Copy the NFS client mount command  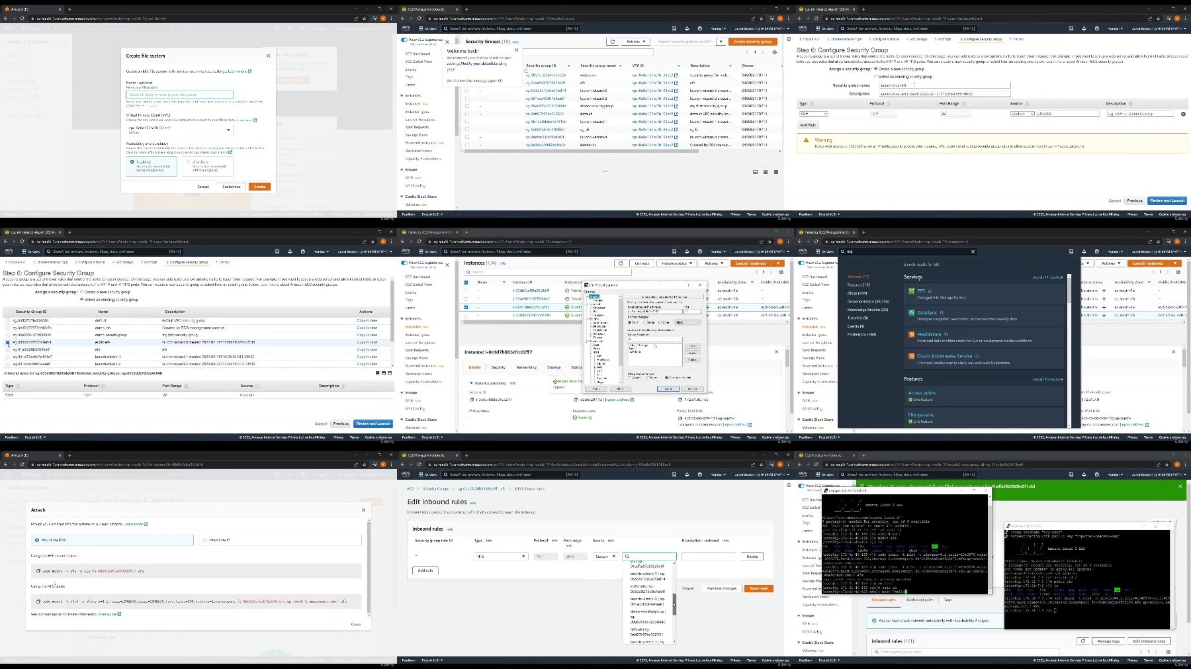38,602
